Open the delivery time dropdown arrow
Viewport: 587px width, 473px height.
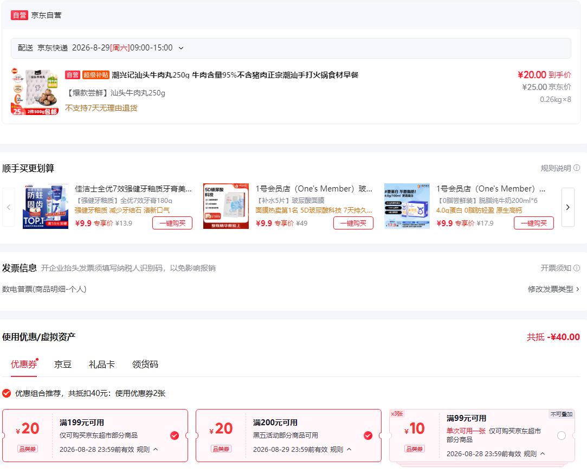pyautogui.click(x=181, y=48)
